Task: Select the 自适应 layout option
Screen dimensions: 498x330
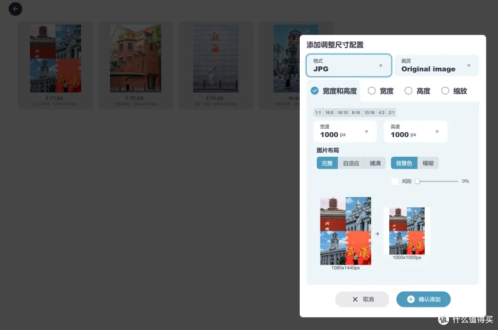Action: tap(351, 163)
